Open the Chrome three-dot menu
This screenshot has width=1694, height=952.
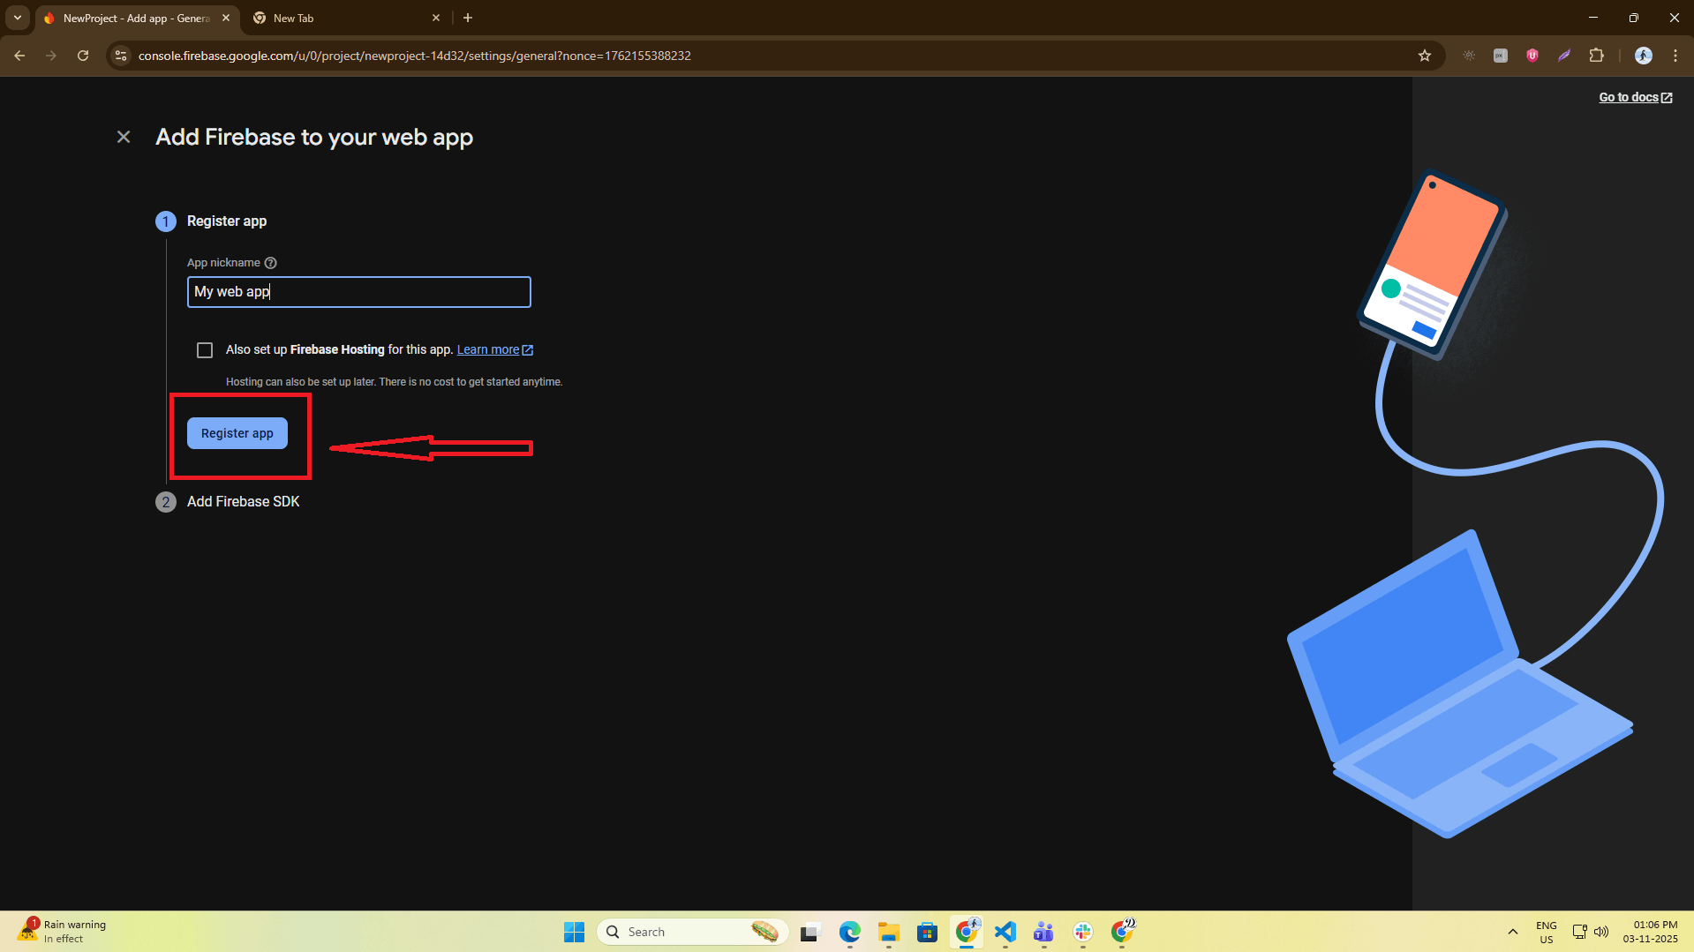point(1675,56)
